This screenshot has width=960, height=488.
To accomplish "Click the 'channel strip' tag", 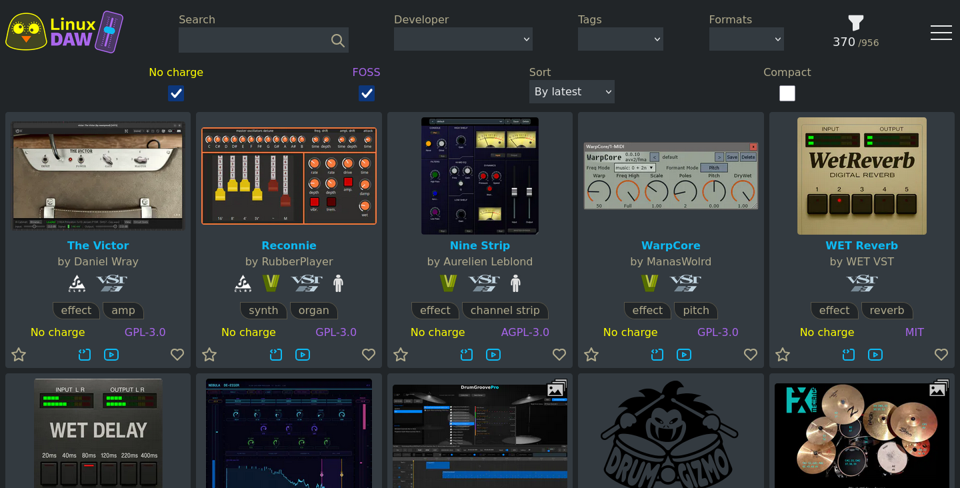I will click(505, 310).
